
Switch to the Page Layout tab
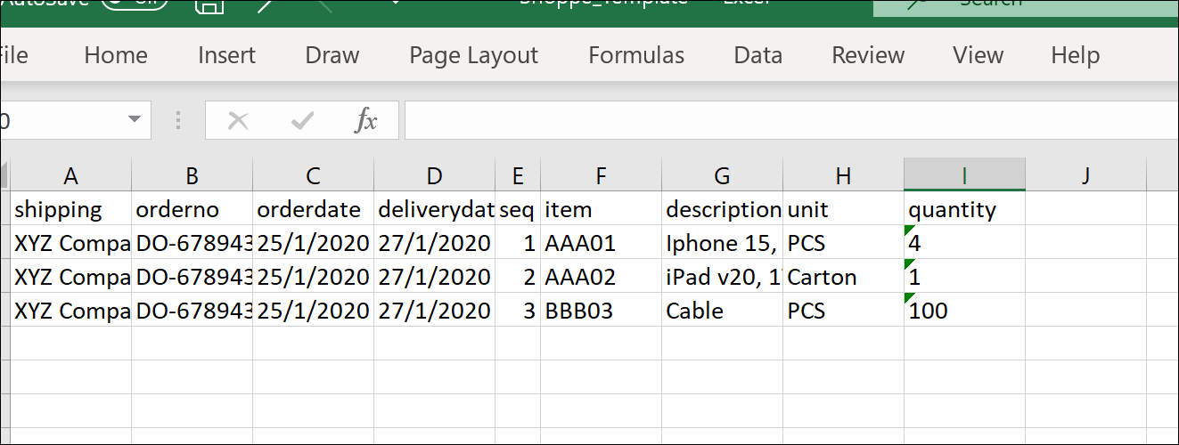pyautogui.click(x=473, y=55)
